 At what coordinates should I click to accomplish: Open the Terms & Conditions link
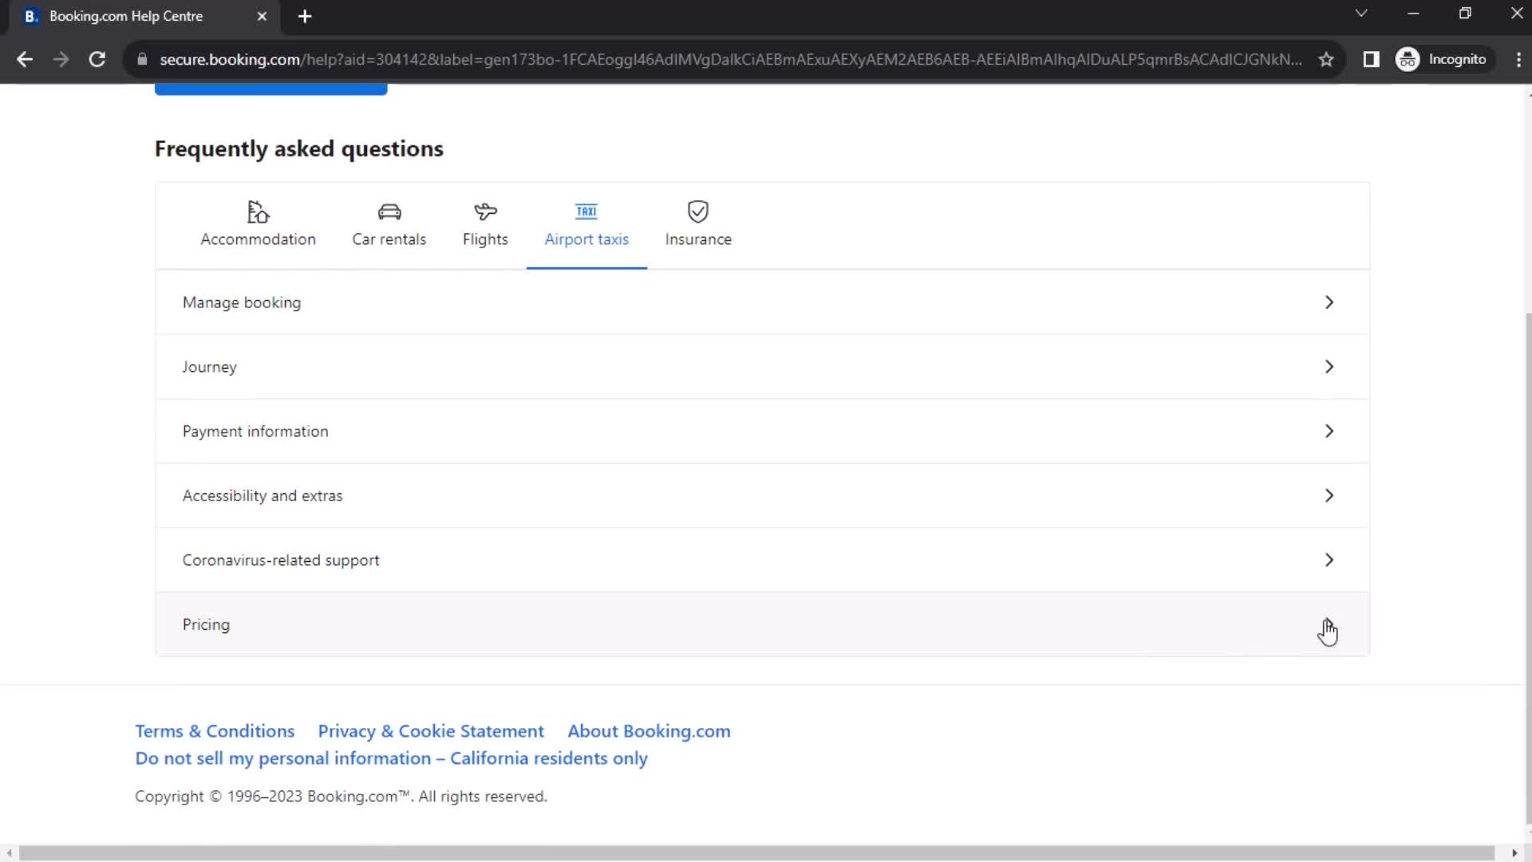(x=215, y=731)
